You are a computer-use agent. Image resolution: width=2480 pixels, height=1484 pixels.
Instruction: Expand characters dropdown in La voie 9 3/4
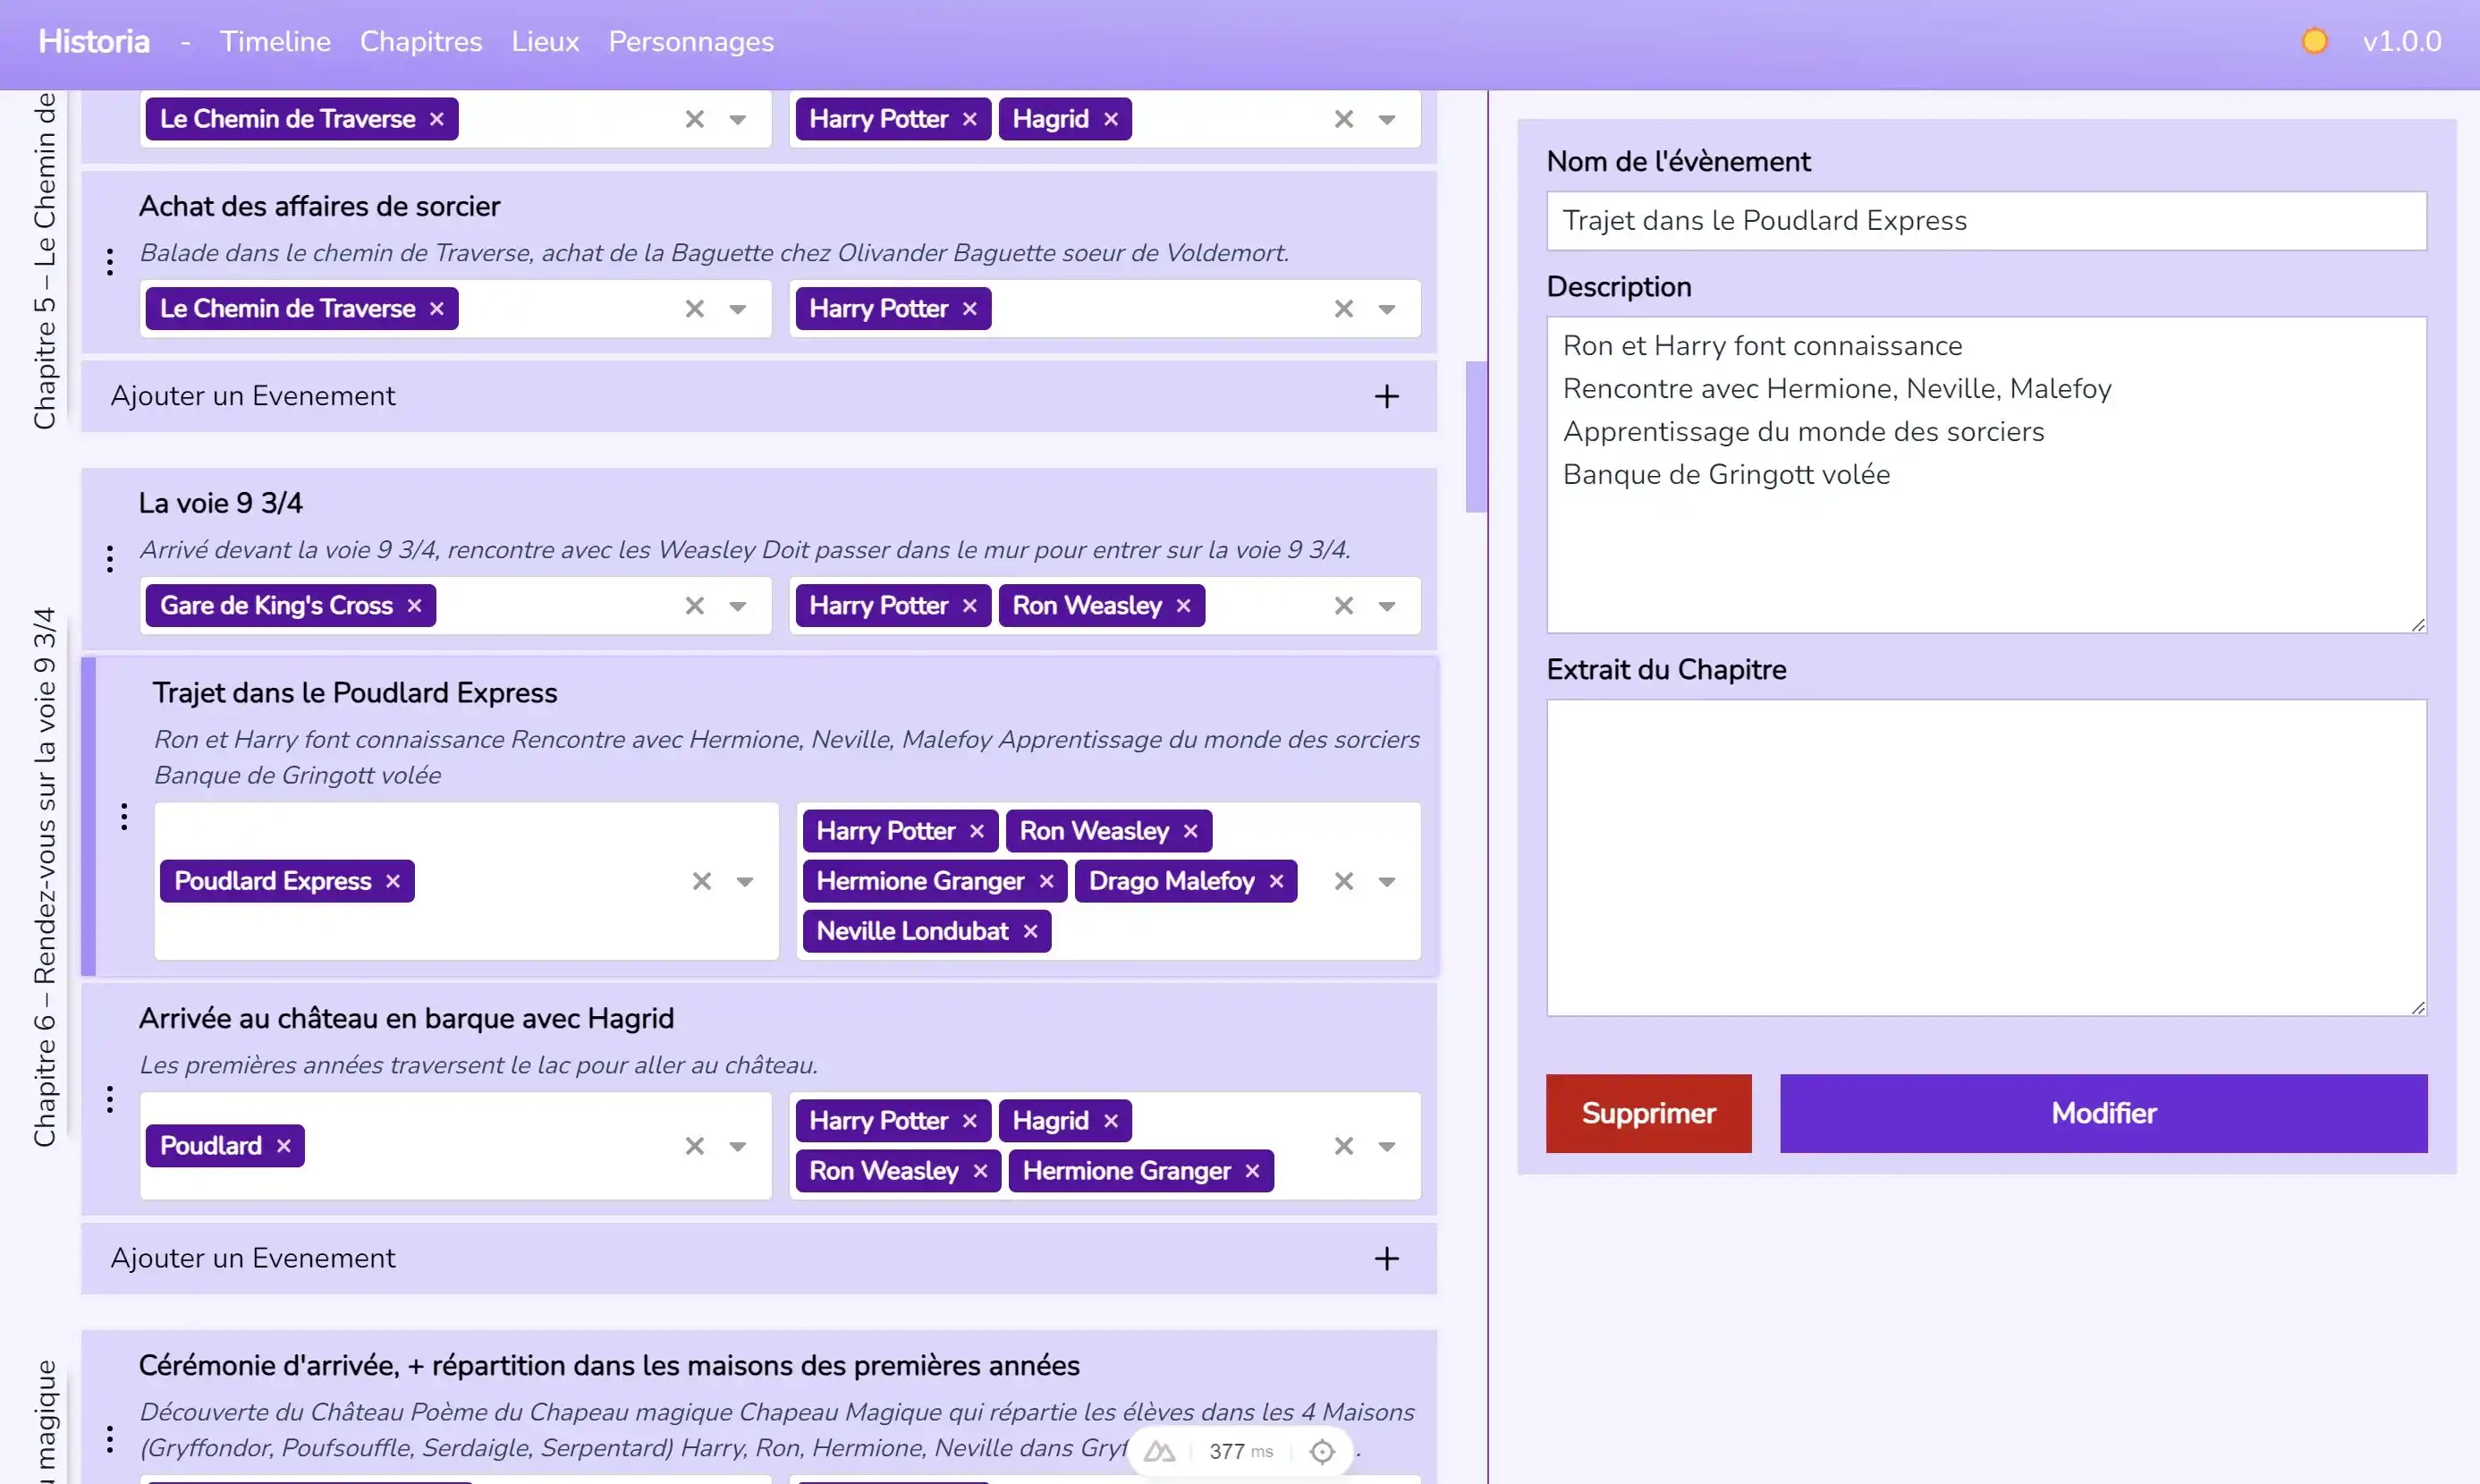coord(1387,606)
